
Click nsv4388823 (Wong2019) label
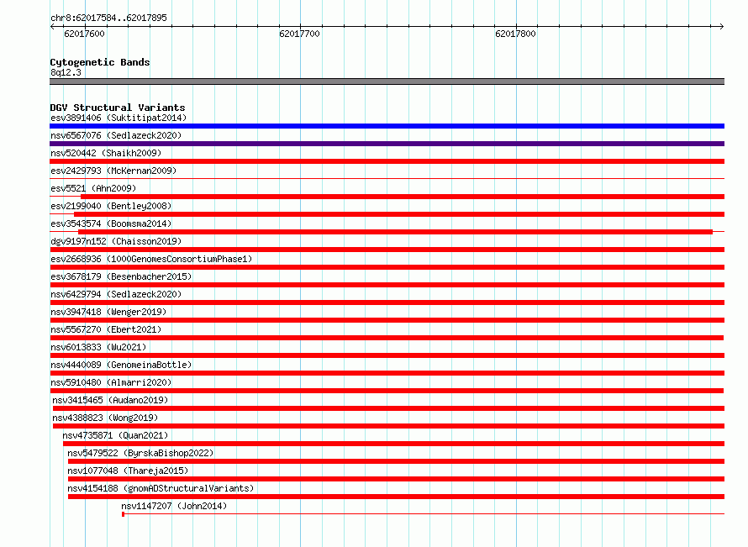tap(105, 418)
